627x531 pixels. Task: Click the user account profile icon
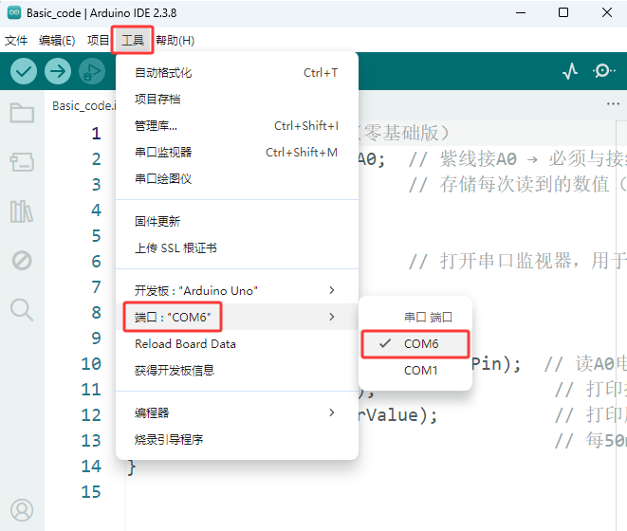point(22,510)
